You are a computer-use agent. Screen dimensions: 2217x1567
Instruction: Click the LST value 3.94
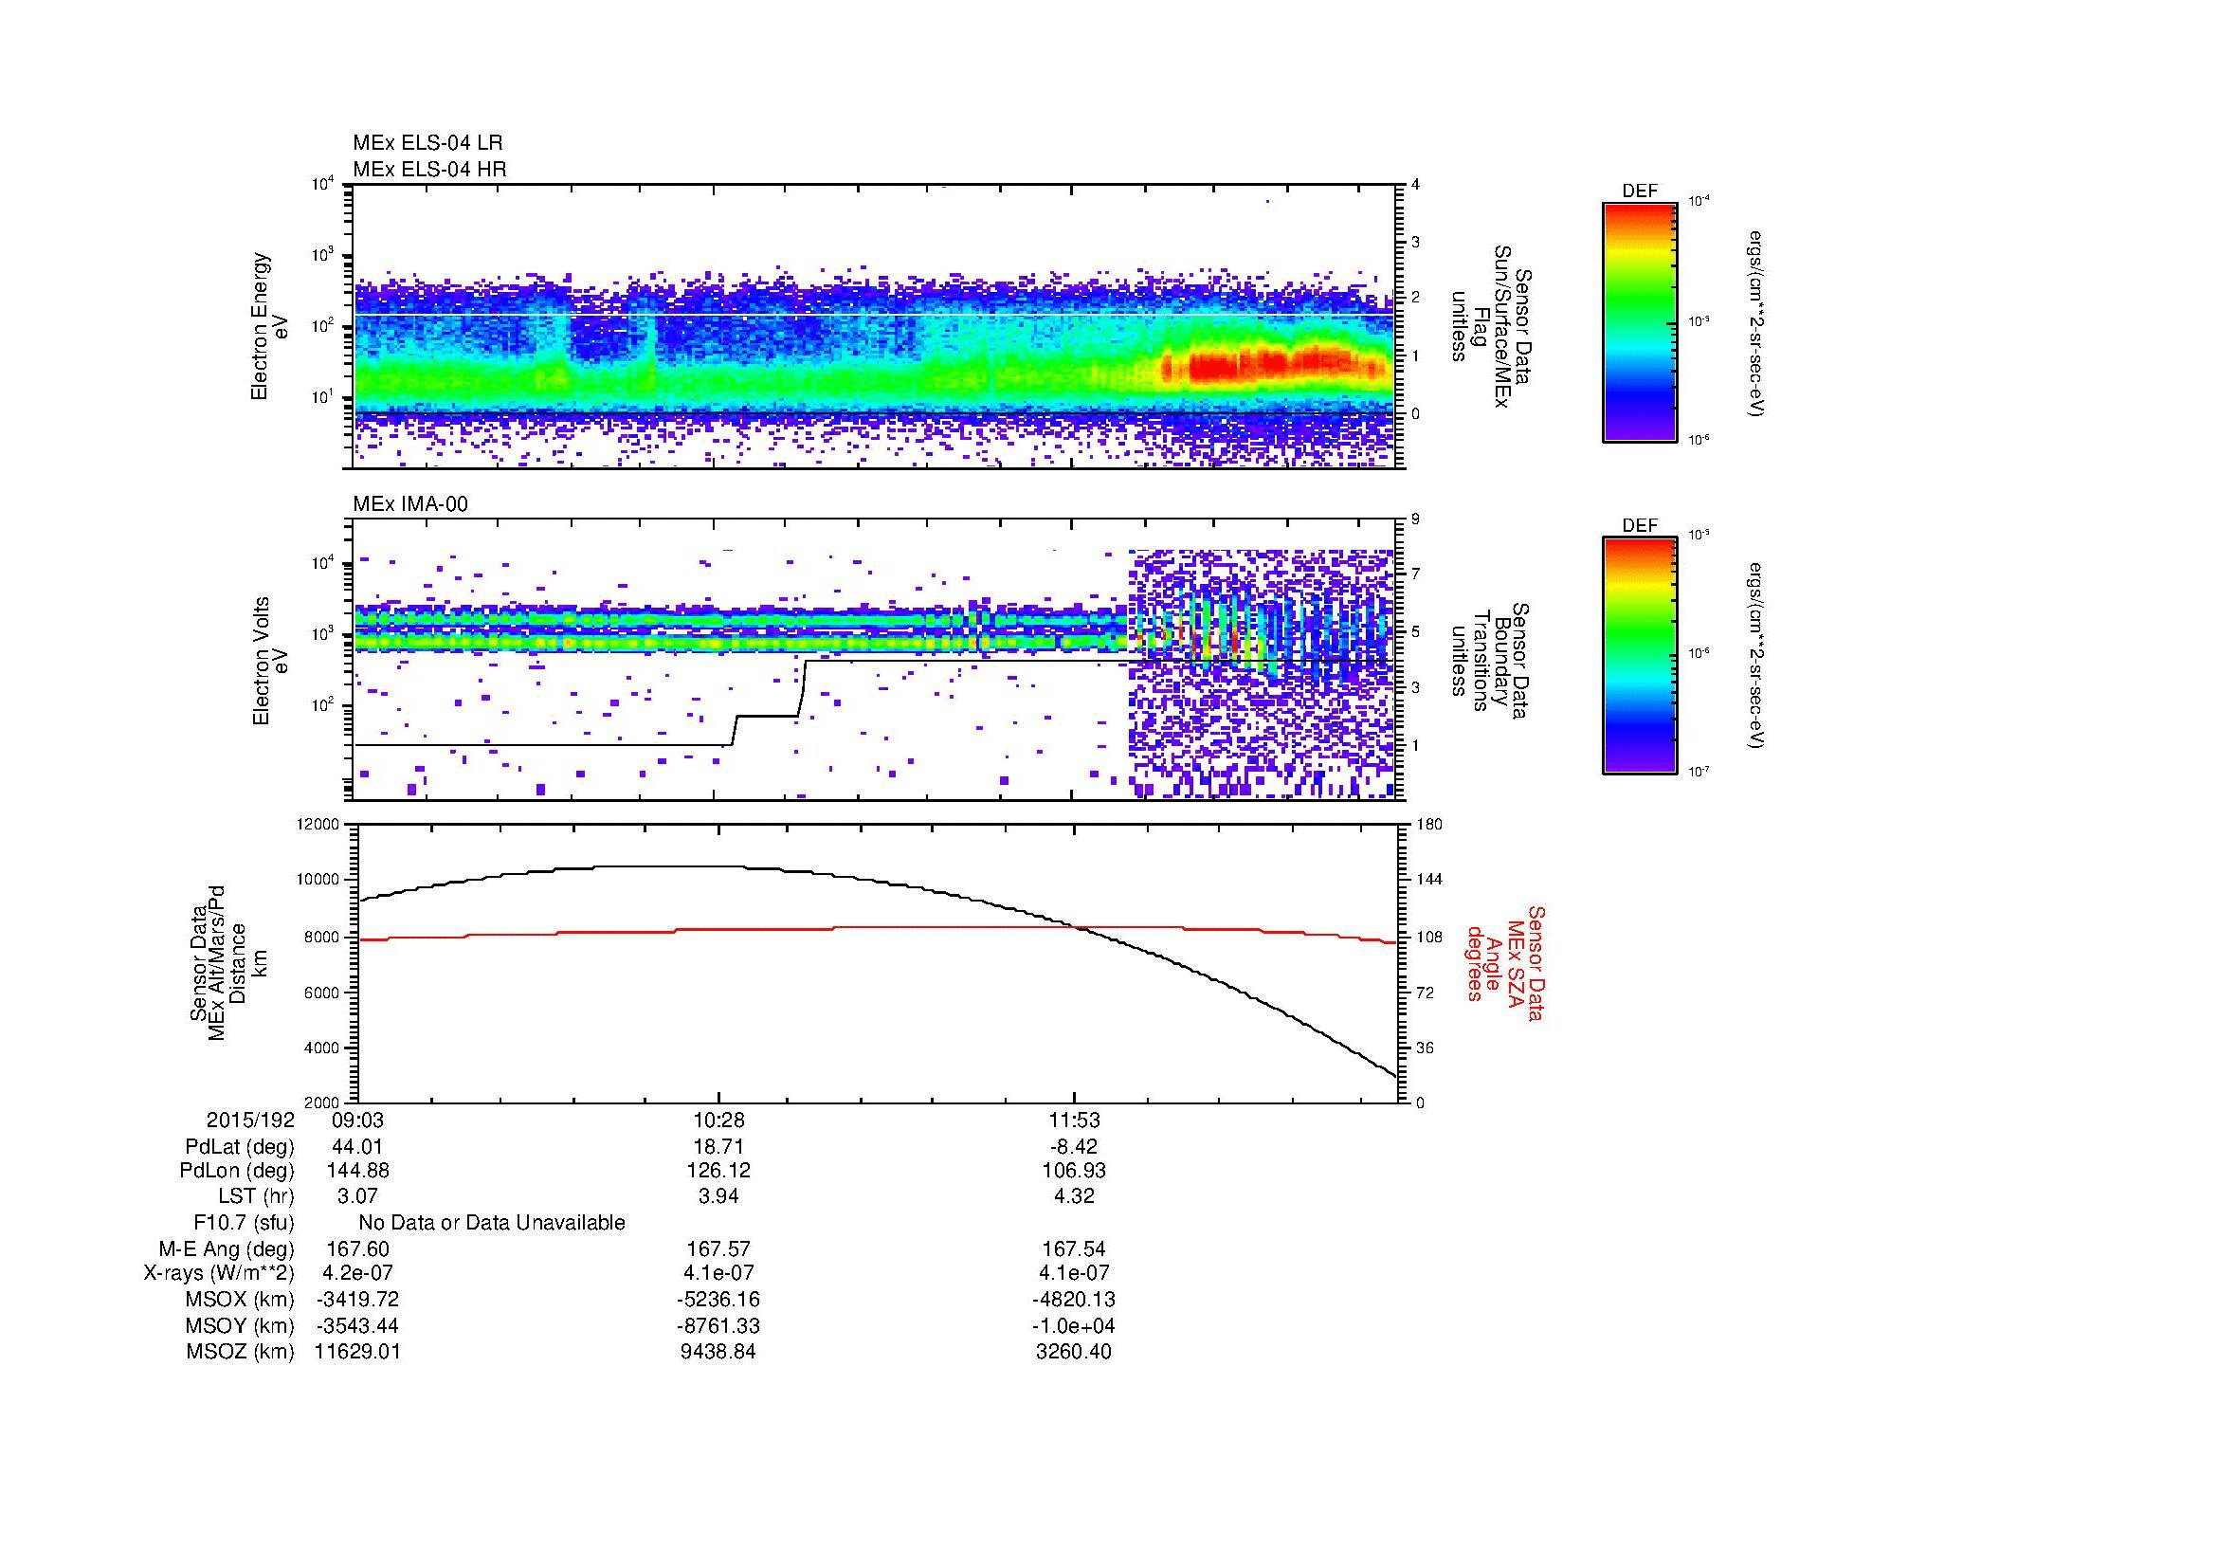(x=718, y=1196)
